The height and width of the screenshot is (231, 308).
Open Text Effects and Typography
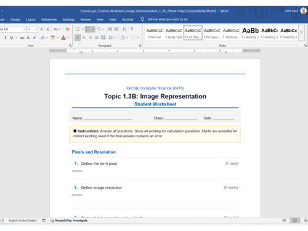click(43, 38)
